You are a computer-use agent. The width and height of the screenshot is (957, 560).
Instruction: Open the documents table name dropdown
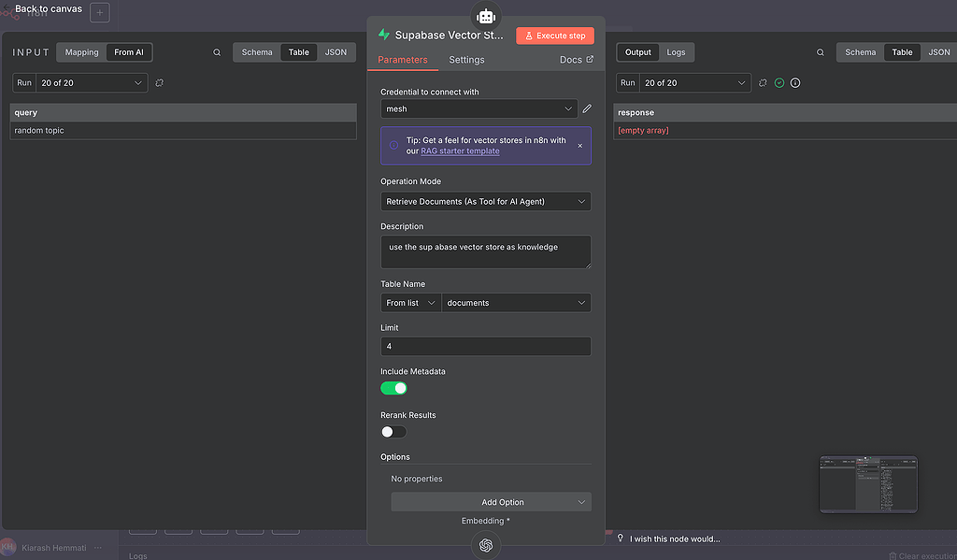click(x=516, y=303)
